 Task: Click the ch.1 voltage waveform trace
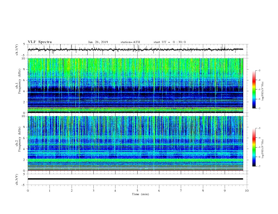135,50
